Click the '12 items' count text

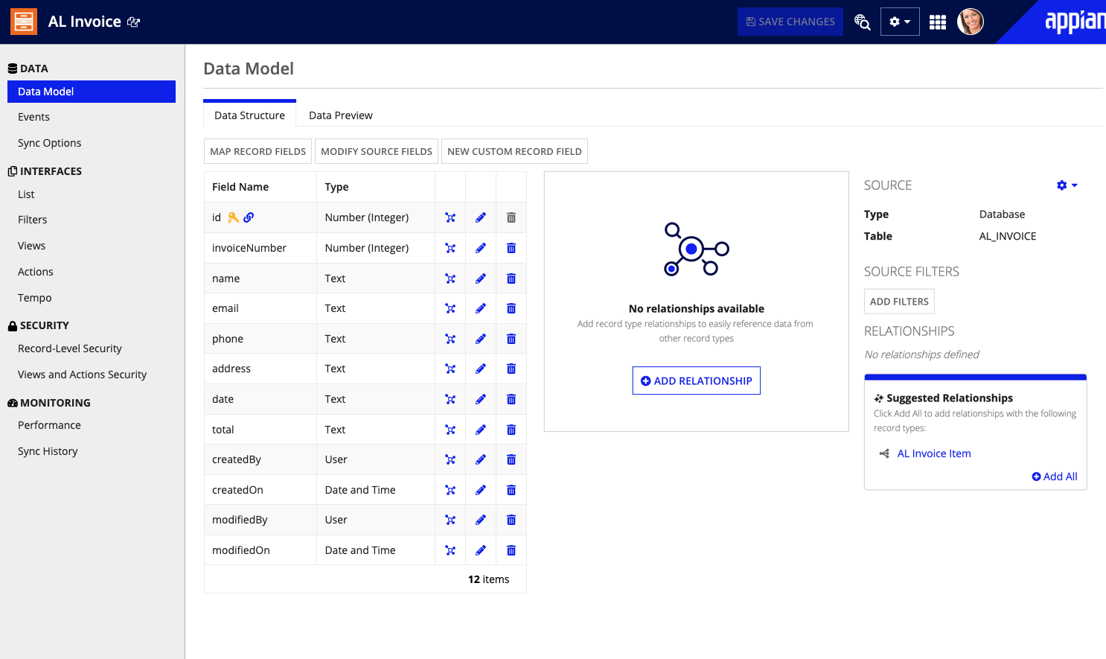(x=489, y=579)
